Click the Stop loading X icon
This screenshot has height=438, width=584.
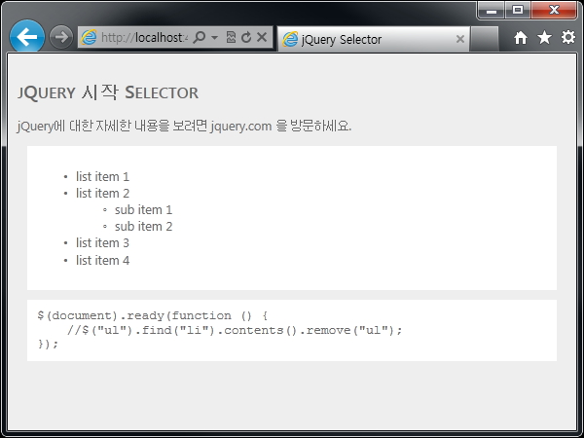(x=262, y=37)
